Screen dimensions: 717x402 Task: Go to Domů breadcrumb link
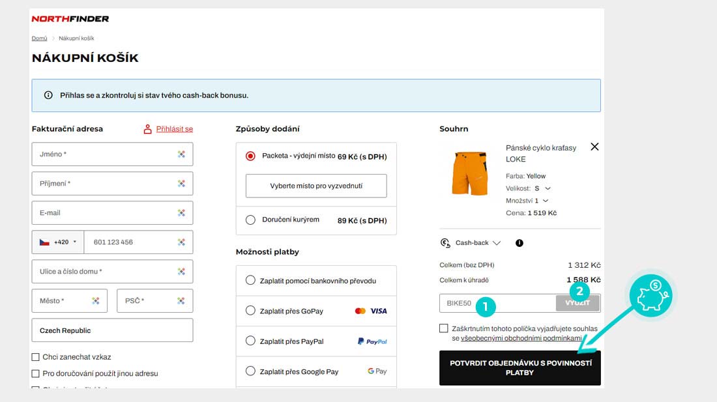39,38
